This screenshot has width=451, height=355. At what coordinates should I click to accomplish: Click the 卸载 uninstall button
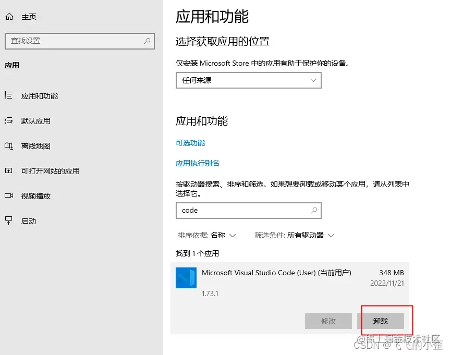(x=381, y=321)
